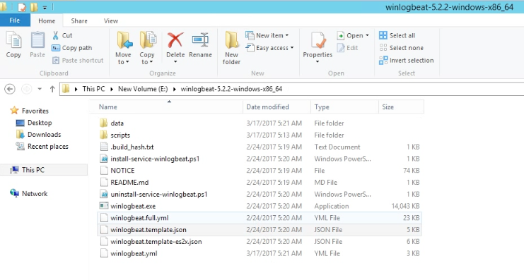Expand the arrow after This PC breadcrumb
Image resolution: width=524 pixels, height=280 pixels.
(x=112, y=89)
